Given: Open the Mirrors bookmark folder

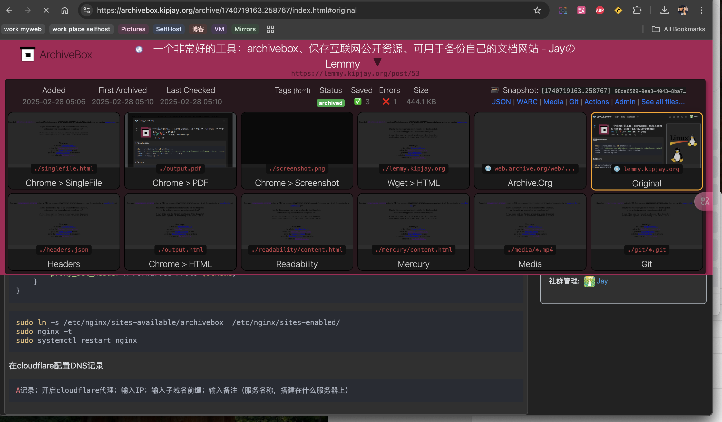Looking at the screenshot, I should point(245,29).
